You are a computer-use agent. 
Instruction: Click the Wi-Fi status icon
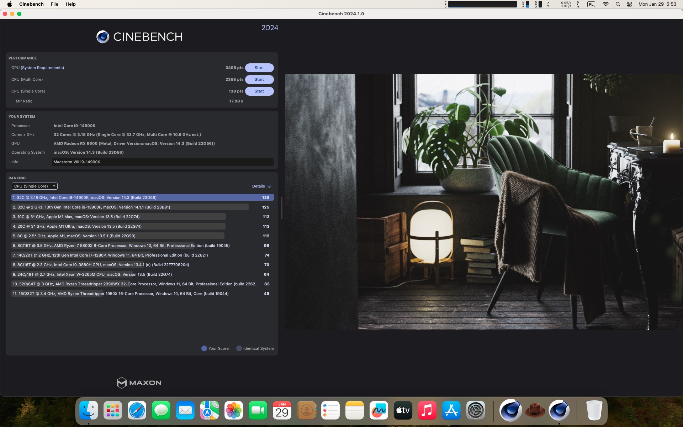point(605,4)
